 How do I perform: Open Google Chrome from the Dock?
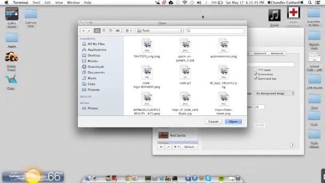tap(128, 178)
